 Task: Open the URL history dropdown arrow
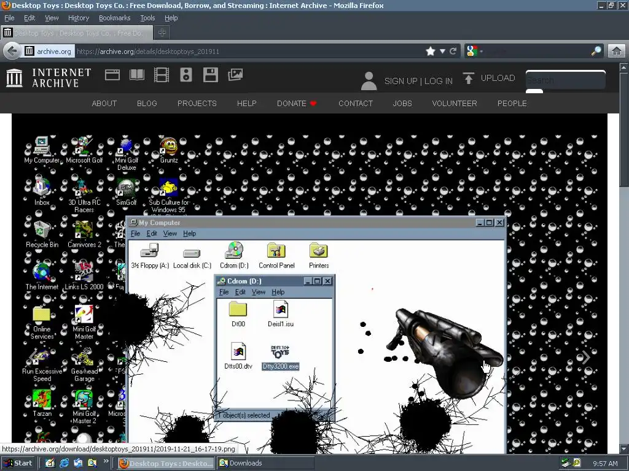click(x=442, y=52)
